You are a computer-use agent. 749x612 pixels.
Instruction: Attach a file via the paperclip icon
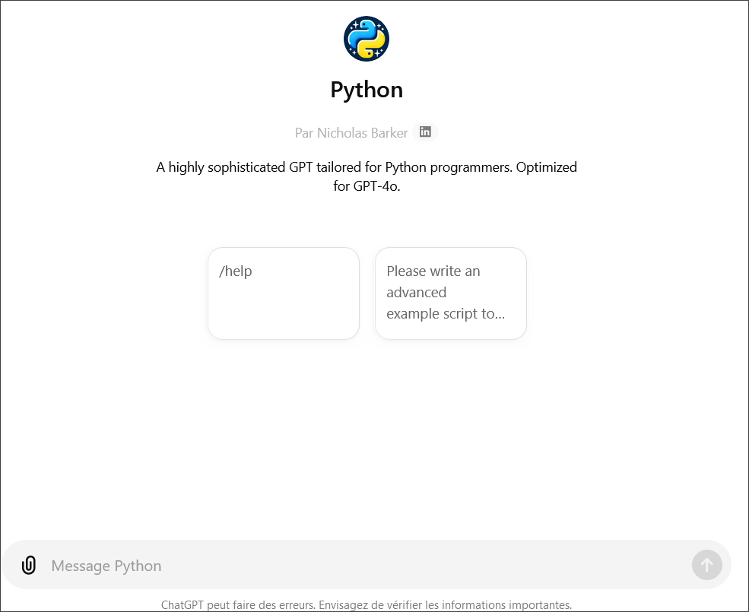[29, 565]
